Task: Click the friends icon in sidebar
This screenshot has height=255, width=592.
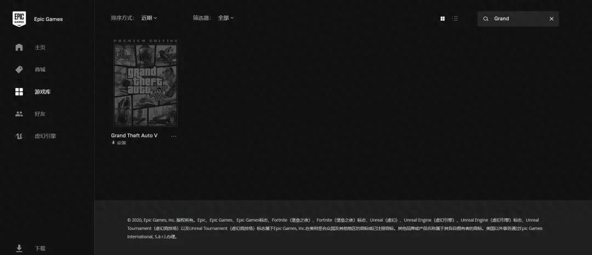Action: [x=19, y=114]
